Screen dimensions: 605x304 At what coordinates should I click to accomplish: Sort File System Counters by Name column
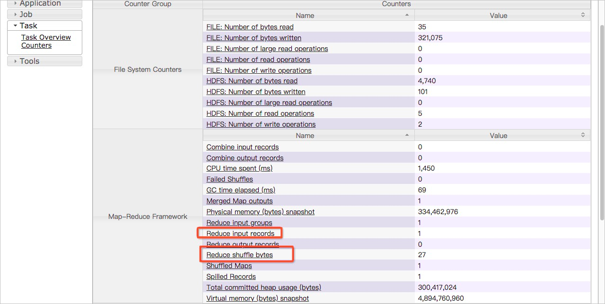coord(309,16)
